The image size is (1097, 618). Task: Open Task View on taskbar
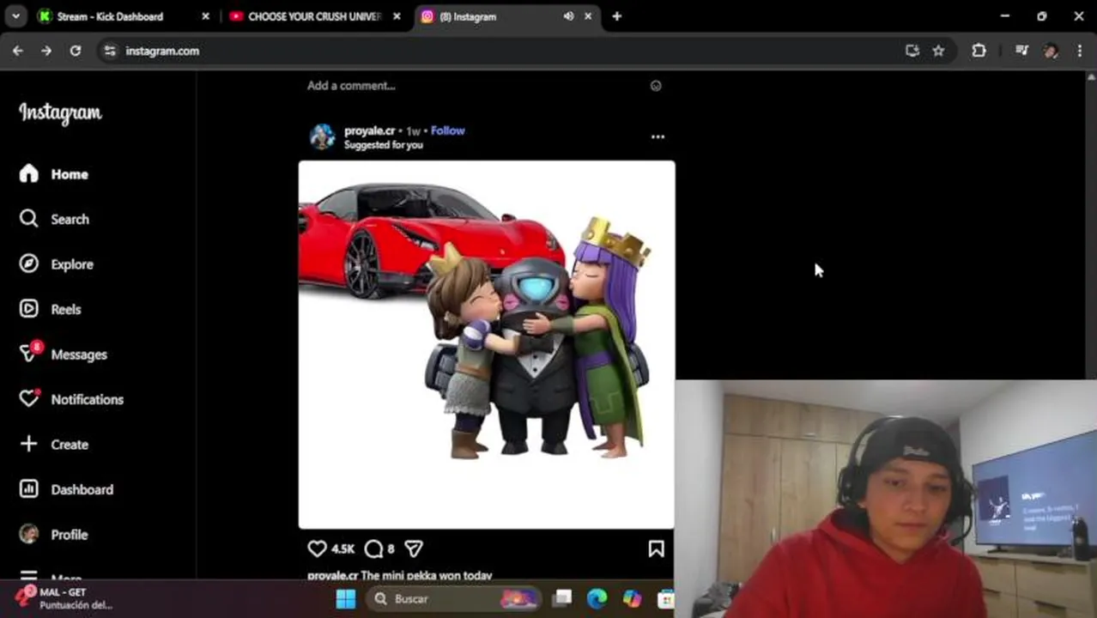(562, 598)
